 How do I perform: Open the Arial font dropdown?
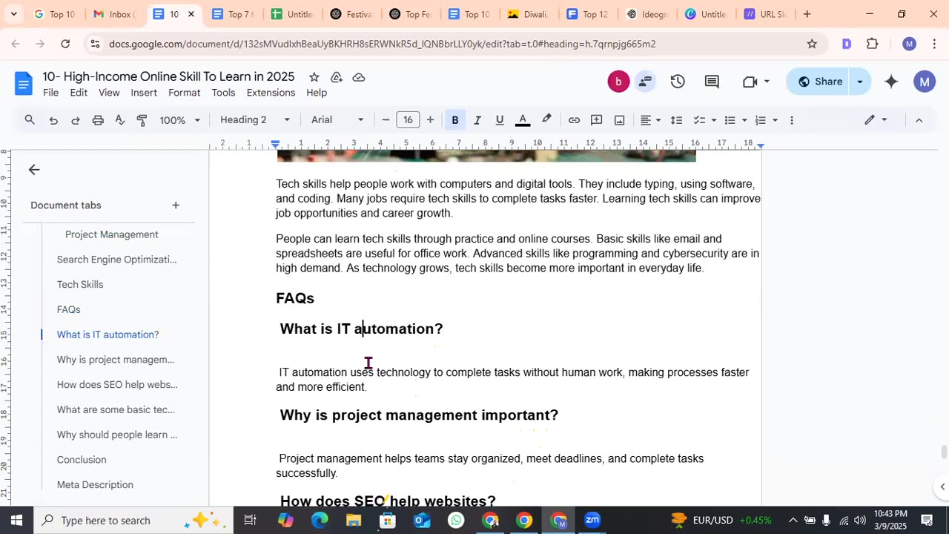337,120
